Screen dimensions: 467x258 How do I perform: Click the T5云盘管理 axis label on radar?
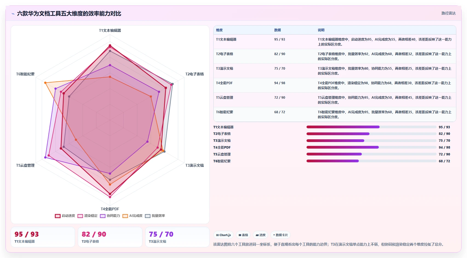(25, 165)
